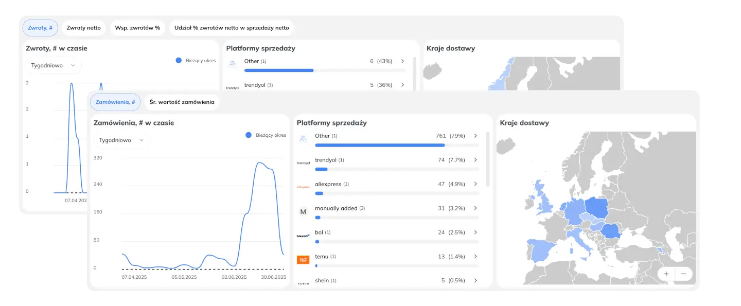Toggle Bieżący okres legend in returns chart
Screen dimensions: 741x306
click(x=196, y=61)
